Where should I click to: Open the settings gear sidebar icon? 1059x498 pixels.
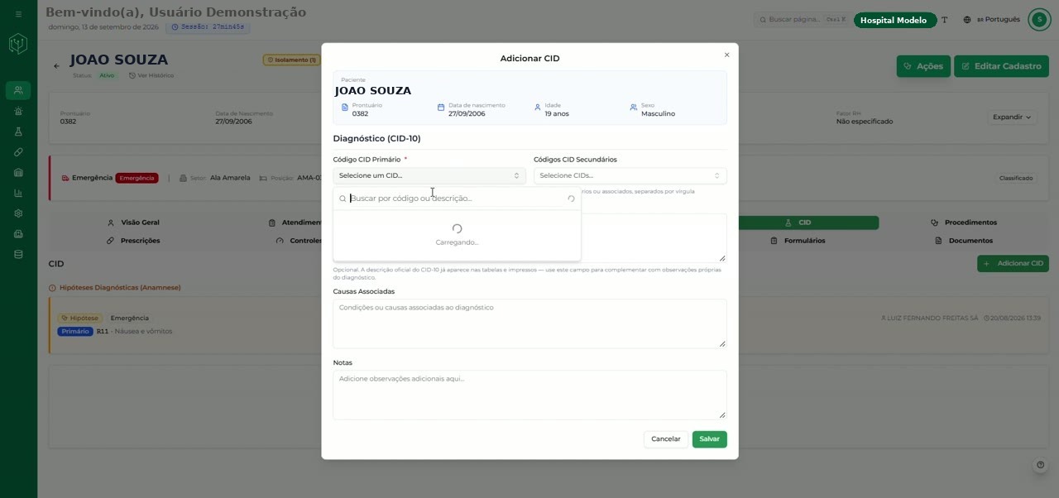(x=18, y=213)
